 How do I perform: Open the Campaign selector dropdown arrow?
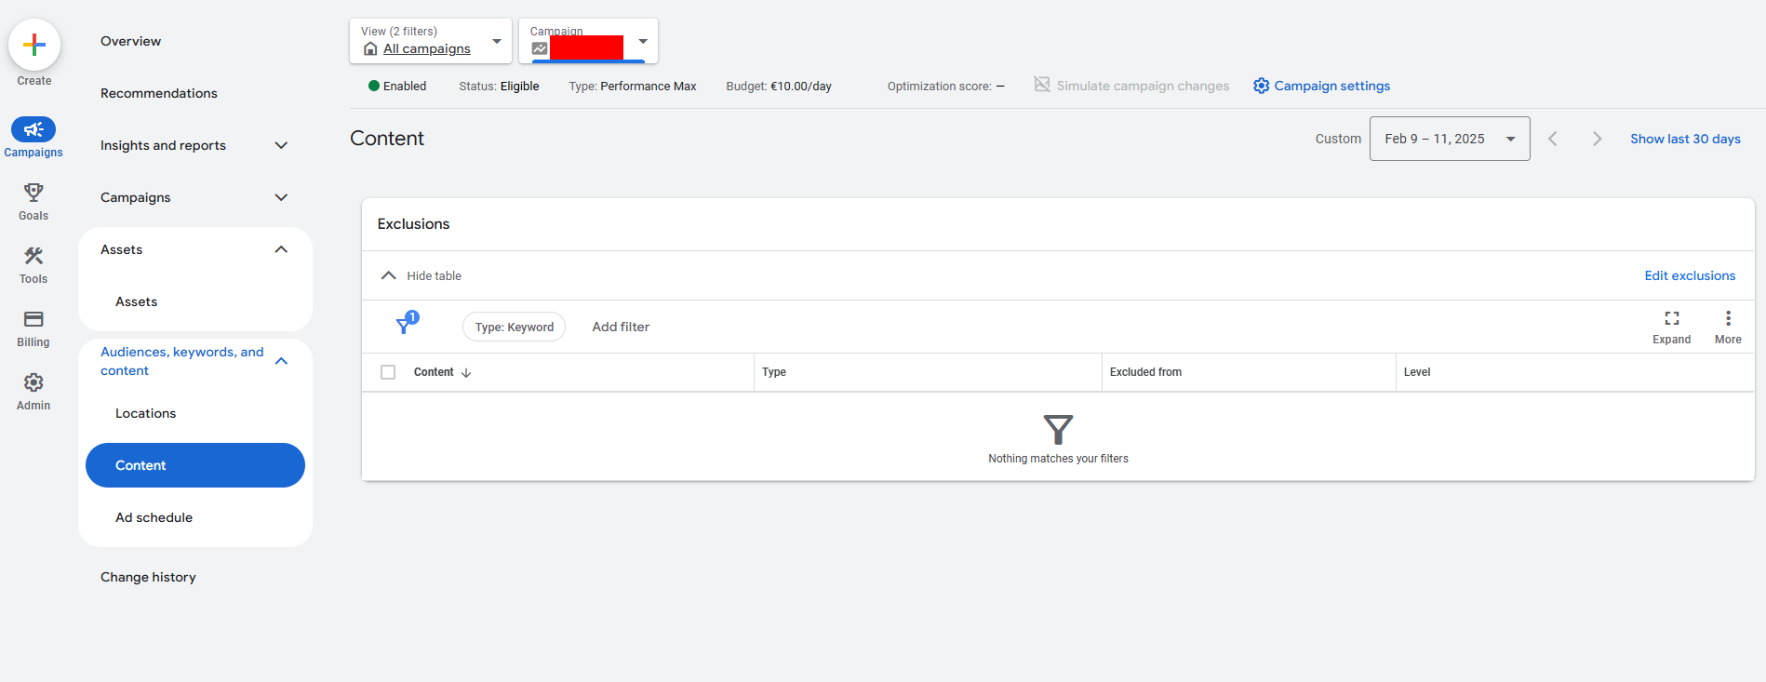coord(643,41)
